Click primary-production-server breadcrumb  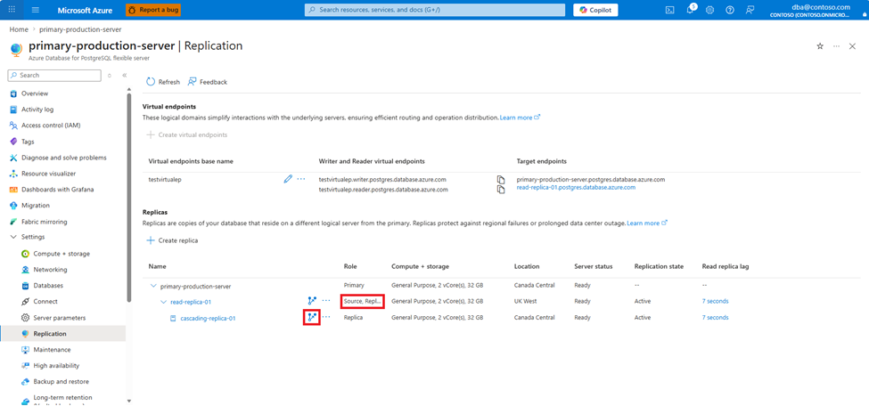coord(80,29)
